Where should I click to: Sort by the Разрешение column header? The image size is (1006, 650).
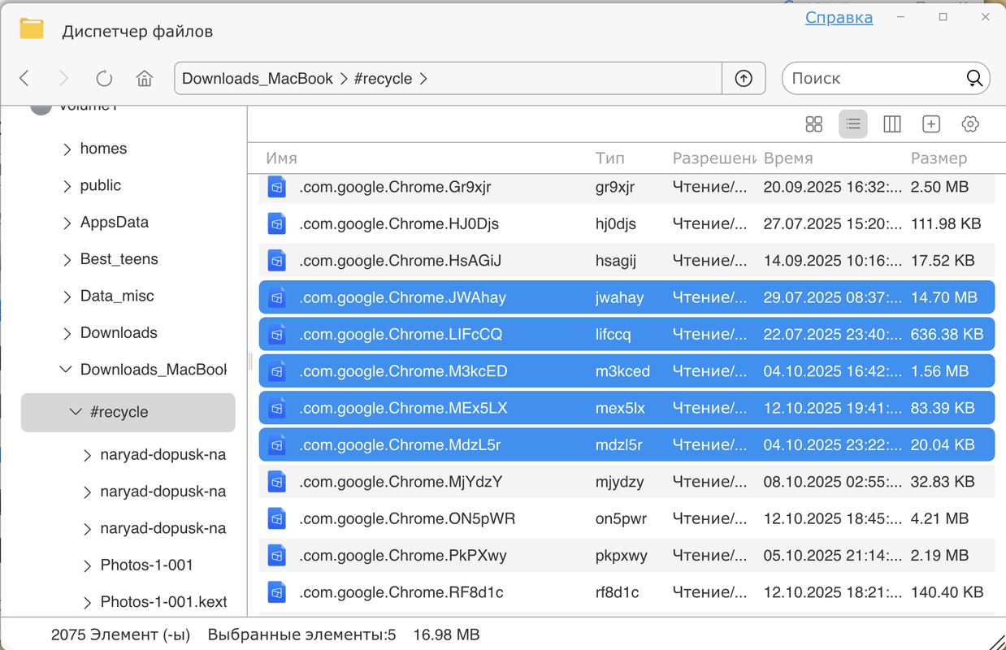[x=714, y=158]
